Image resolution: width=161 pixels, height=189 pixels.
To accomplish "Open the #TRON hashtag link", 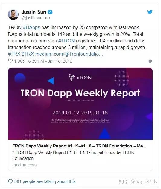I will pyautogui.click(x=66, y=41).
